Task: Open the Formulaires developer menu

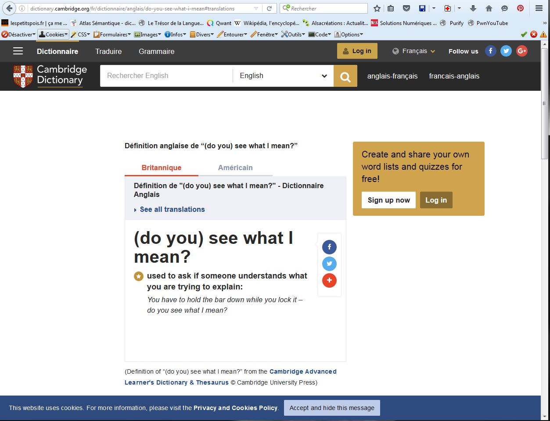Action: pyautogui.click(x=112, y=34)
